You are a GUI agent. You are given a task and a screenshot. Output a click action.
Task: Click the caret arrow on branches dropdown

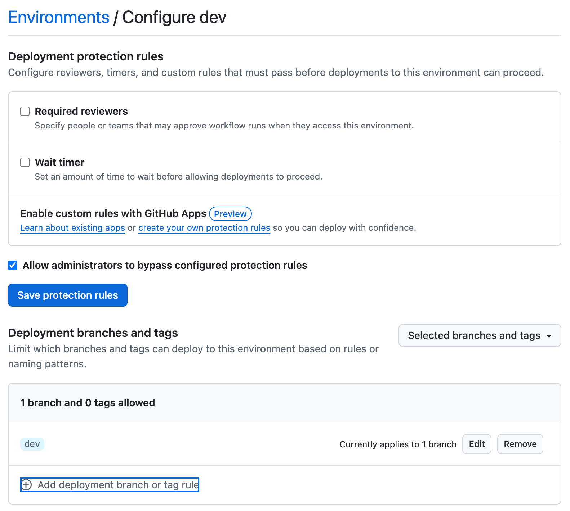(549, 336)
